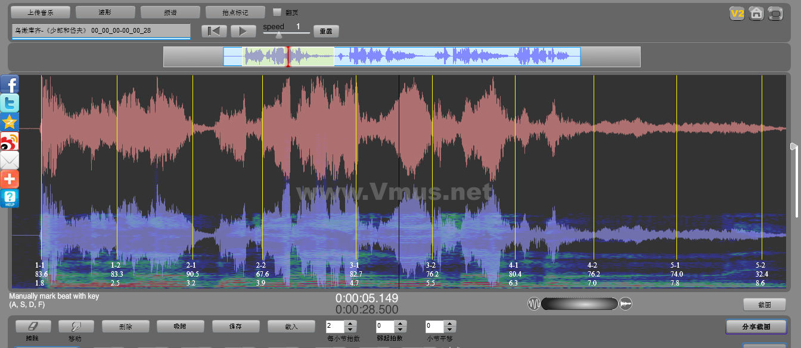
Task: Open the Weibo share icon
Action: [x=10, y=141]
